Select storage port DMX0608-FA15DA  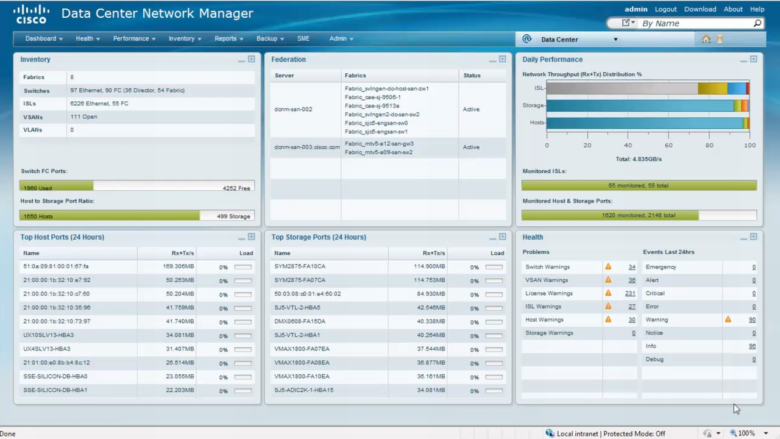pyautogui.click(x=300, y=321)
